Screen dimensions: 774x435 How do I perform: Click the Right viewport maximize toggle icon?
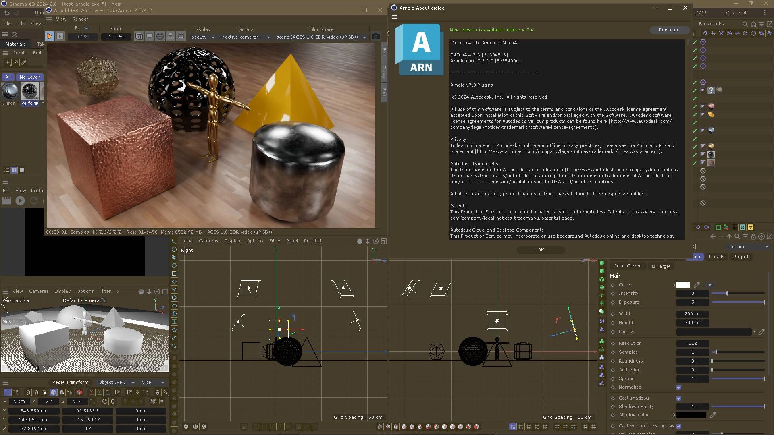(384, 241)
